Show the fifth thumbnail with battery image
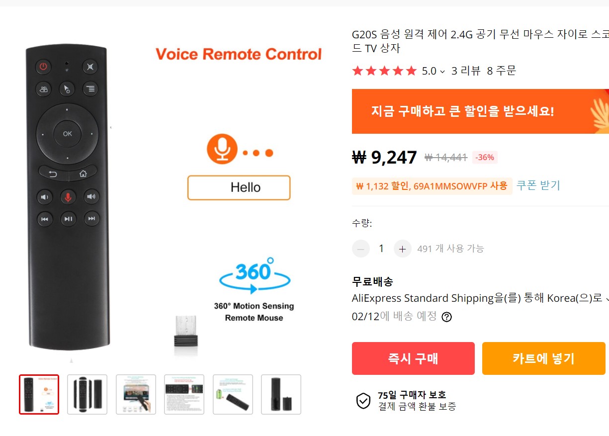Screen dimensions: 609x436 pos(233,394)
